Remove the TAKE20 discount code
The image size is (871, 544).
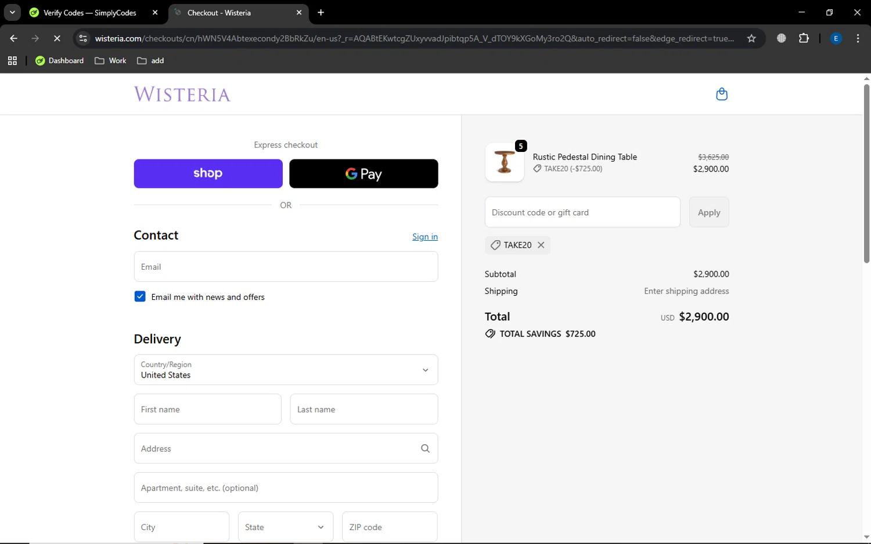541,245
